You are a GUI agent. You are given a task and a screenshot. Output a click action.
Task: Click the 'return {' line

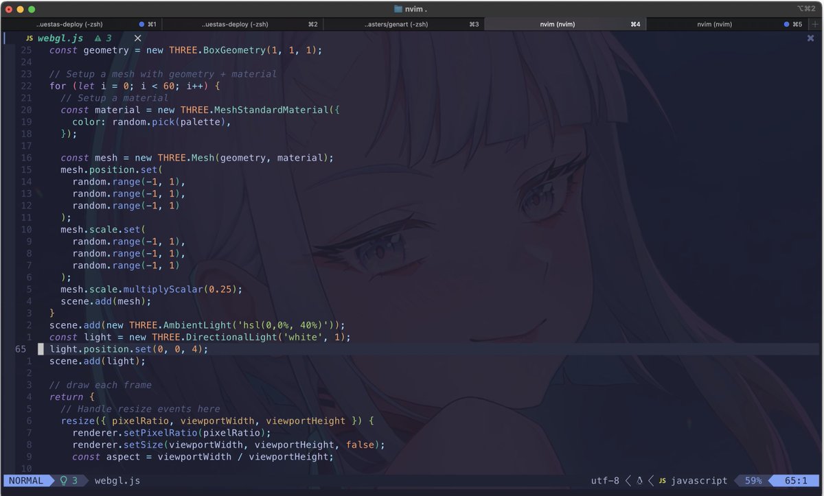(x=72, y=397)
